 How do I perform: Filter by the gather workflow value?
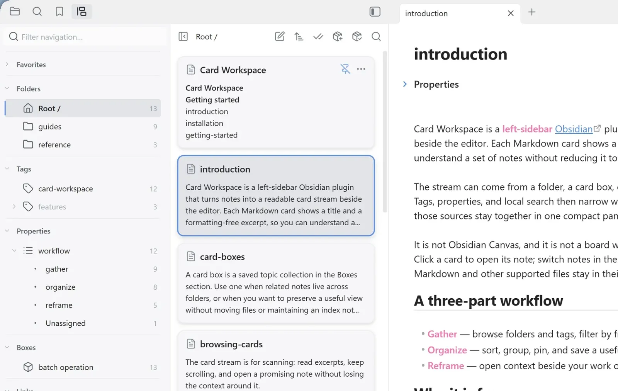(83, 269)
